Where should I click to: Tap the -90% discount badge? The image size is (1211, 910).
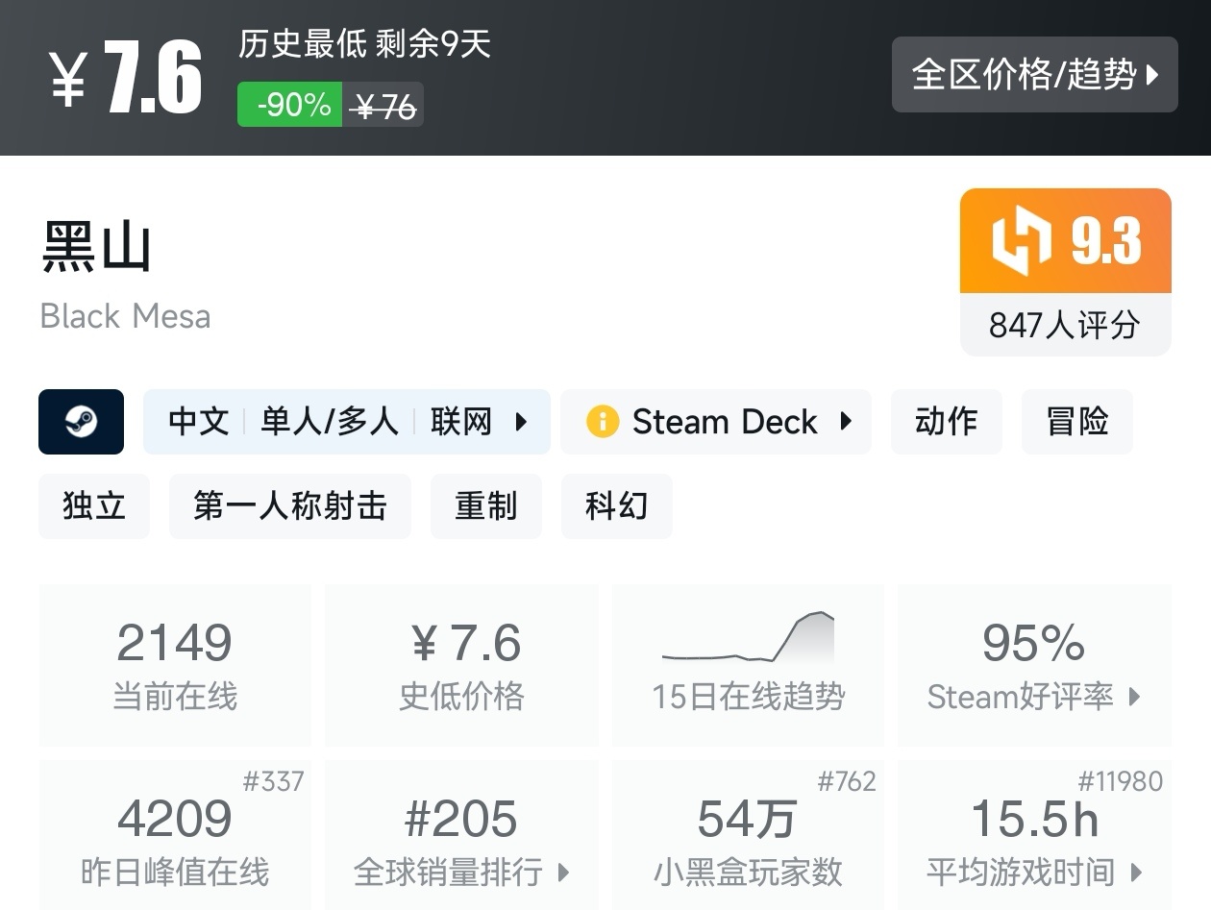click(x=291, y=105)
